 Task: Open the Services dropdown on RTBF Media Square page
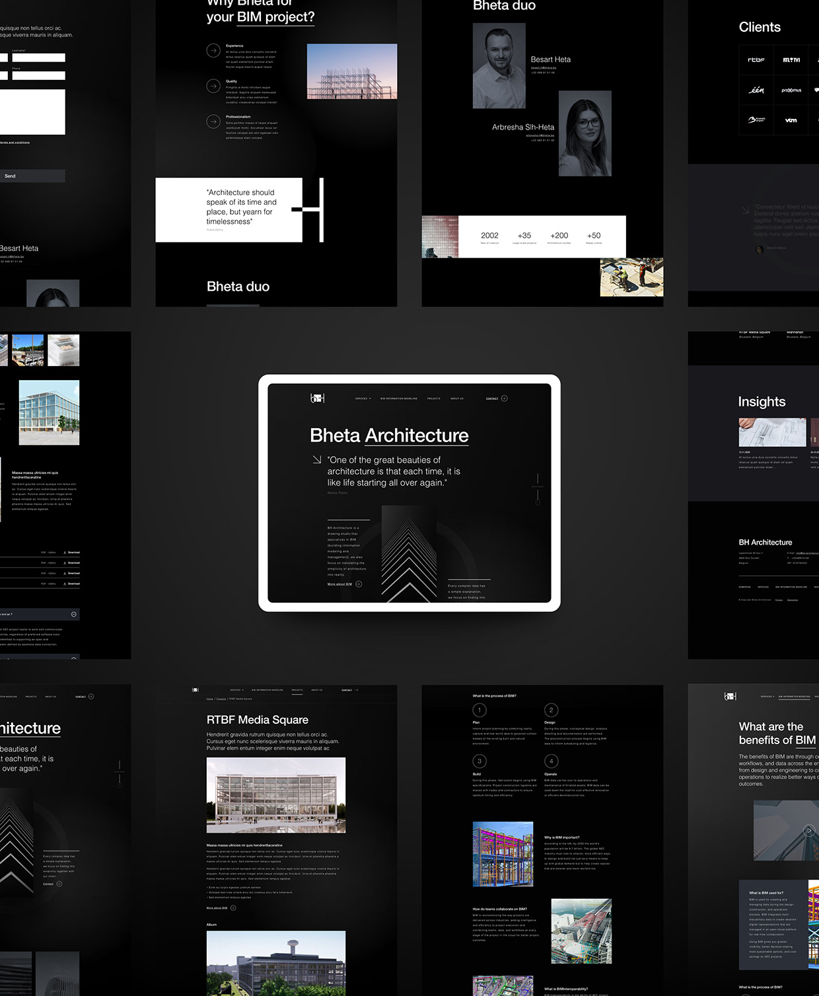click(x=236, y=690)
